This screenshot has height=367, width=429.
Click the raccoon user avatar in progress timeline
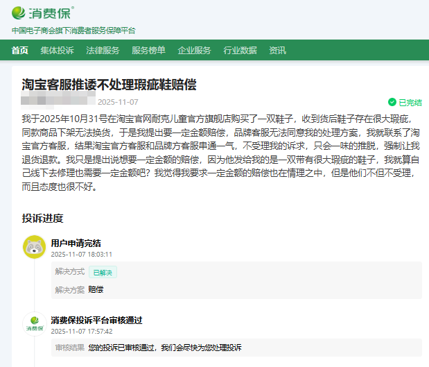35,247
